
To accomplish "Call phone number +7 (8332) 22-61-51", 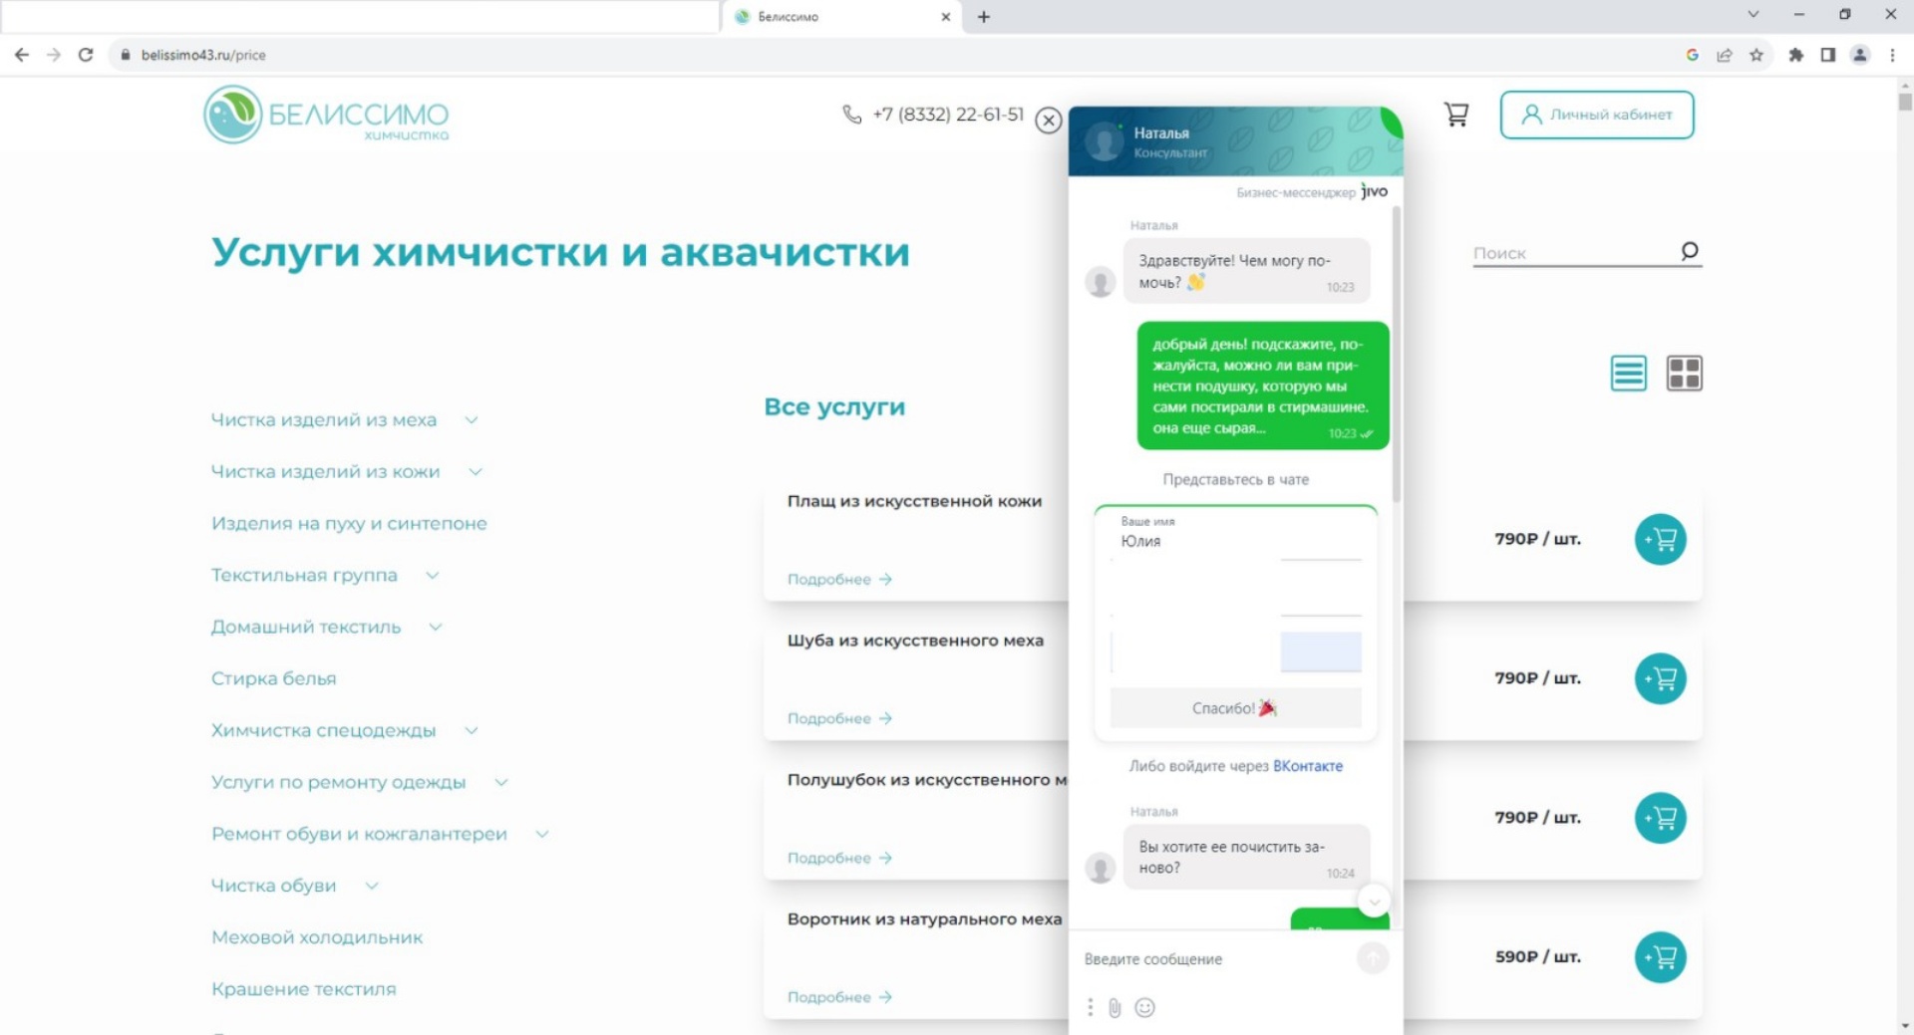I will (947, 115).
